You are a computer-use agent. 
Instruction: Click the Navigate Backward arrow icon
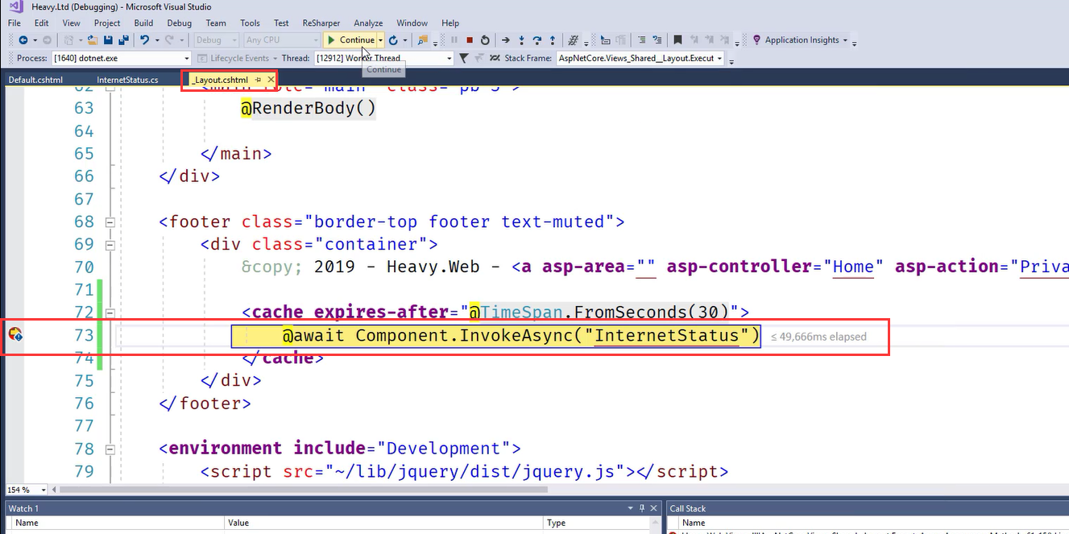coord(23,40)
